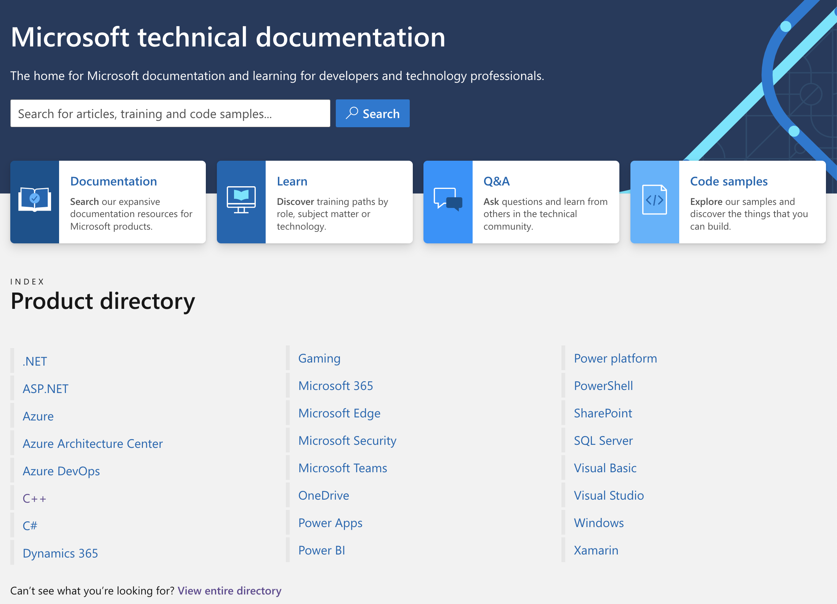Open Microsoft Teams documentation
837x604 pixels.
[x=343, y=468]
